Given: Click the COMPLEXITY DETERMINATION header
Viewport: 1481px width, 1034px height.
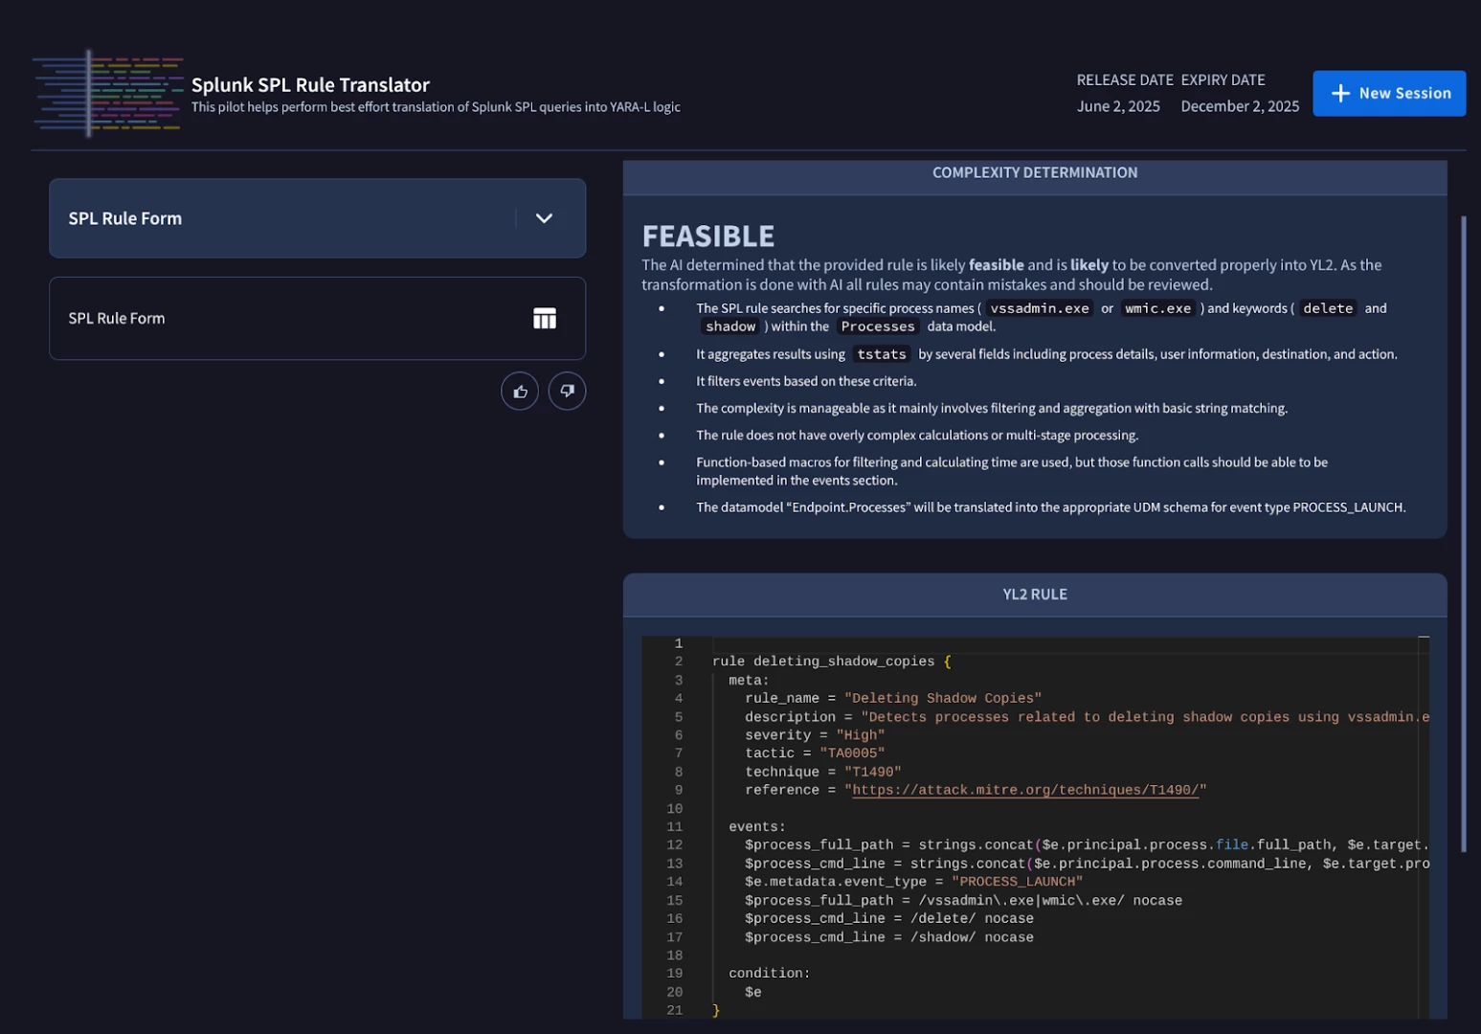Looking at the screenshot, I should (x=1035, y=172).
